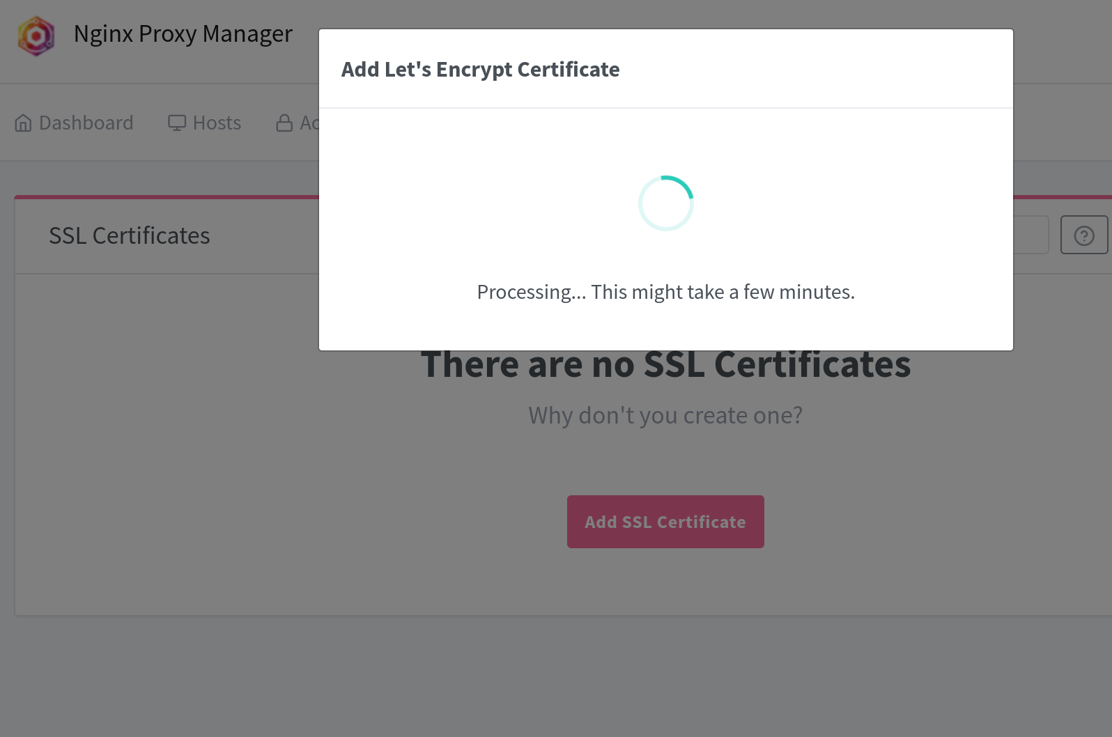Click the SSL Certificates card heading
The image size is (1112, 737).
click(x=129, y=236)
